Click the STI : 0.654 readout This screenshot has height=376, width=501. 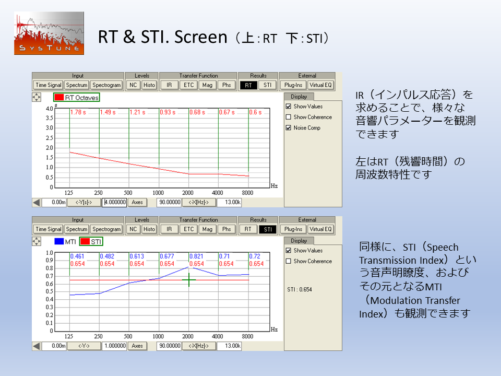[x=300, y=290]
